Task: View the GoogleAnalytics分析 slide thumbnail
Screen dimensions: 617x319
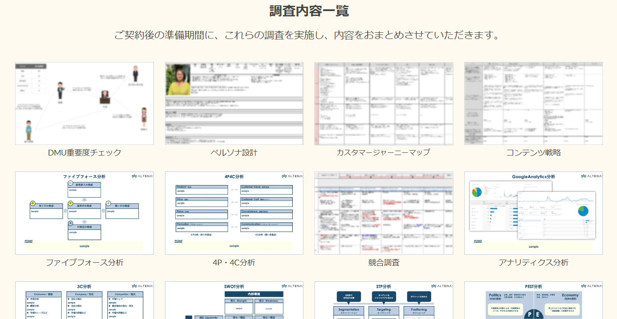Action: (x=534, y=213)
